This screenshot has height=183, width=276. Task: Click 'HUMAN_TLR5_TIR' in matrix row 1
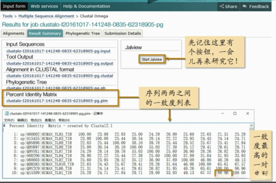(x=56, y=134)
